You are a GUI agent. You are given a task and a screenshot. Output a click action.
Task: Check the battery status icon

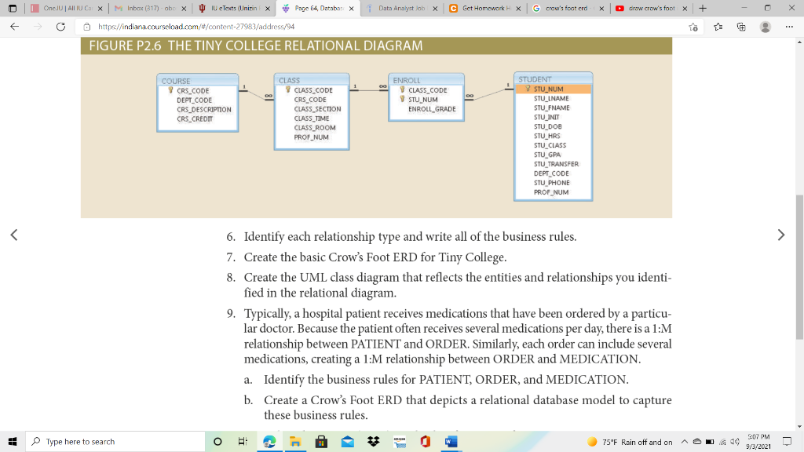pyautogui.click(x=710, y=441)
